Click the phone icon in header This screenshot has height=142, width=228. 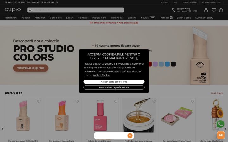click(174, 10)
